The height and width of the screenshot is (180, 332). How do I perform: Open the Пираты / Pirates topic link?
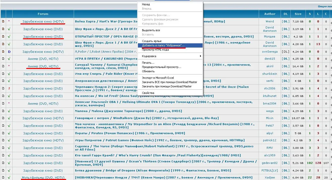coord(130,133)
